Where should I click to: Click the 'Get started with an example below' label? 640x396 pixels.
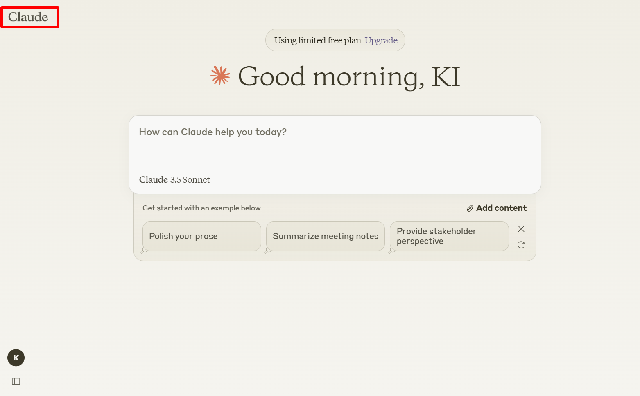click(x=201, y=208)
